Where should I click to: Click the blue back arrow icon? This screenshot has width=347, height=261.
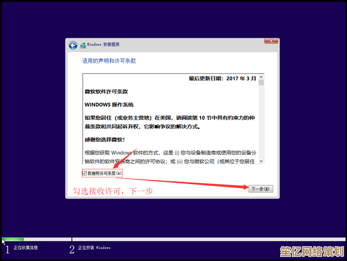point(73,45)
